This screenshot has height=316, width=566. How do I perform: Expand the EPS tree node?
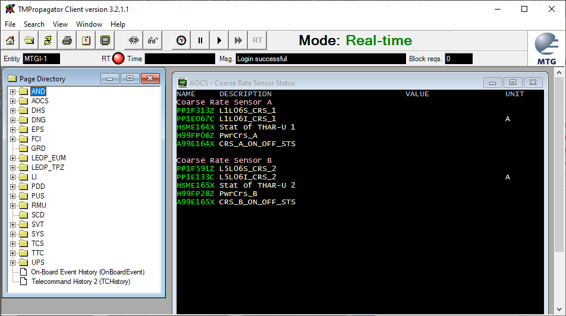13,129
